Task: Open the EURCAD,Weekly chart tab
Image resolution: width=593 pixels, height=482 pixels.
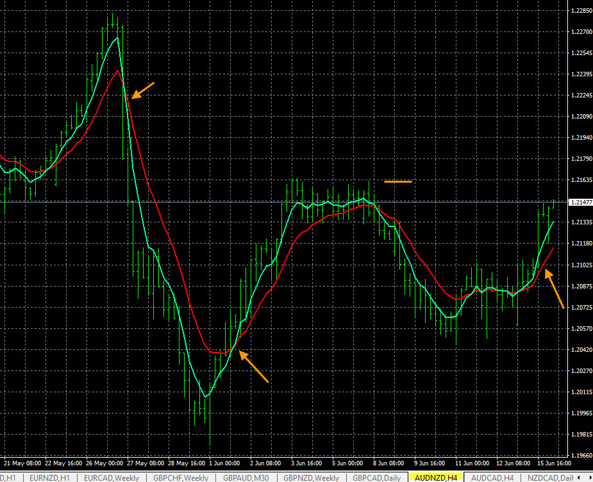Action: coord(112,478)
